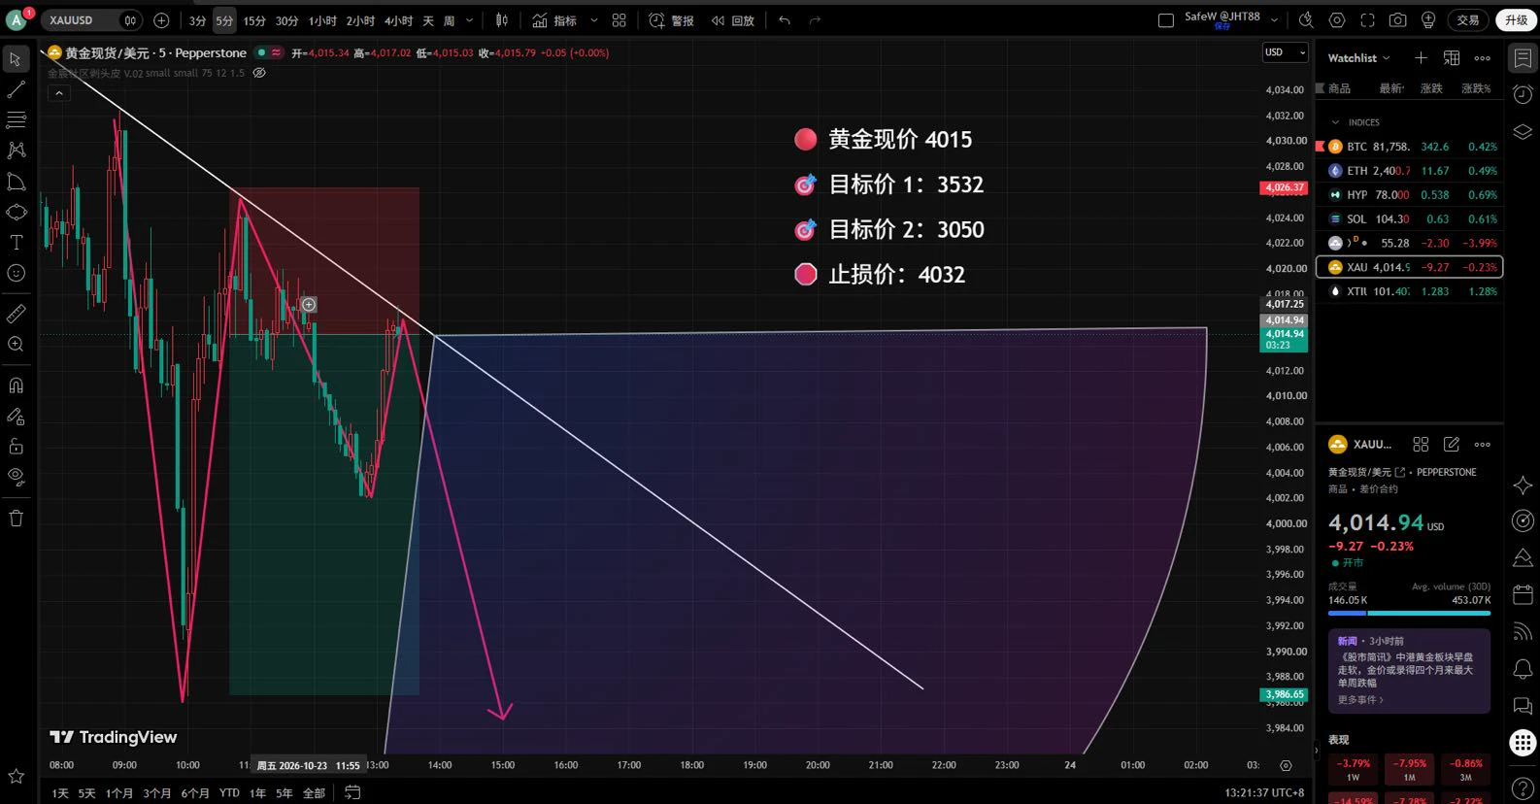This screenshot has height=804, width=1540.
Task: Toggle magnet mode for drawings
Action: click(17, 385)
